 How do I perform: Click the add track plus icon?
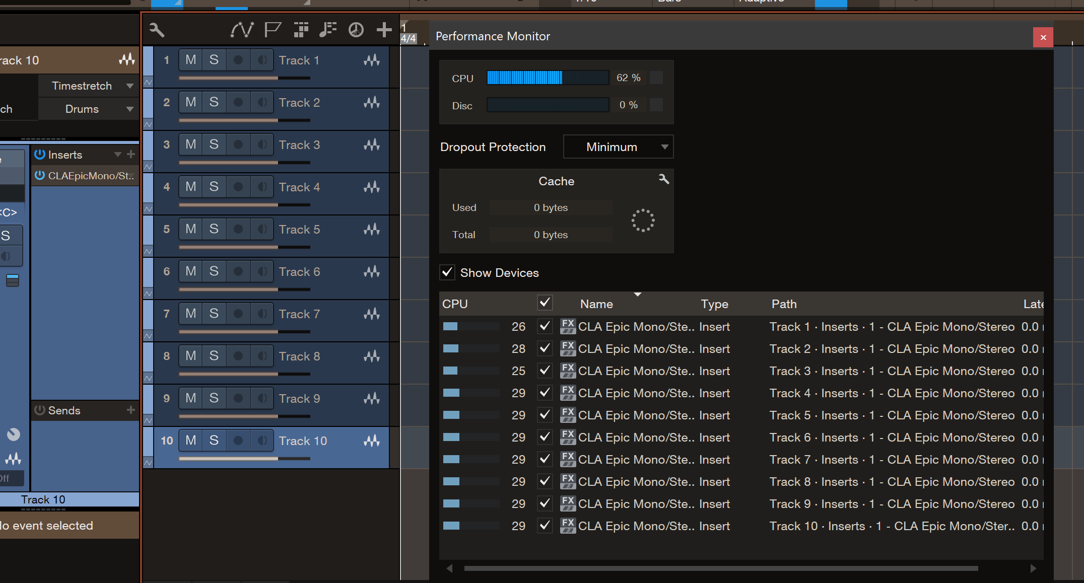(x=384, y=30)
